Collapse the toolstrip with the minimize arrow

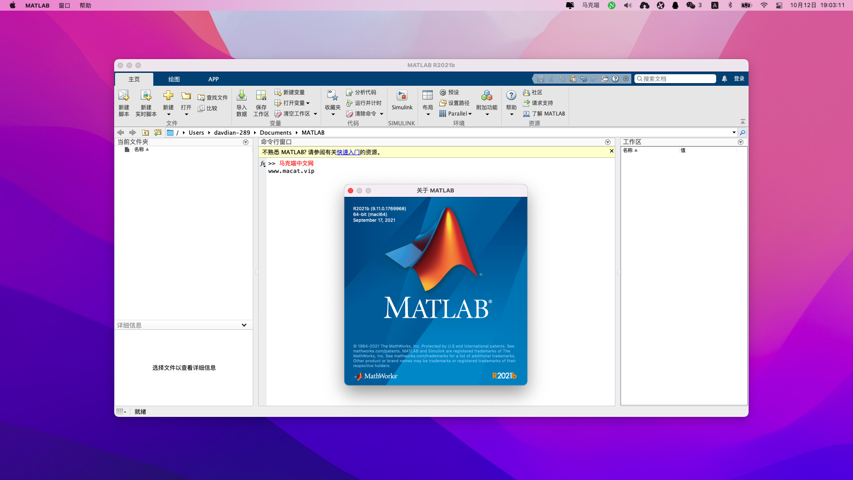click(x=742, y=121)
